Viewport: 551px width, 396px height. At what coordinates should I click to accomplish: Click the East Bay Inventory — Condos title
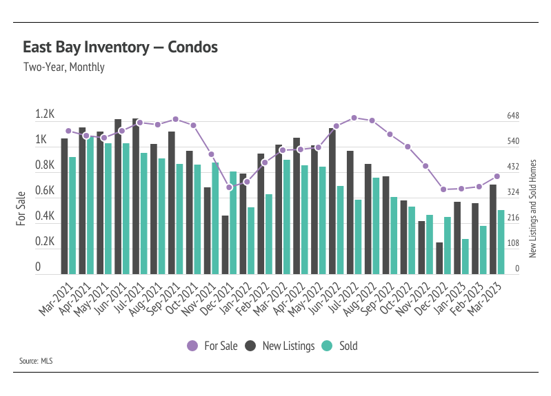click(x=120, y=47)
